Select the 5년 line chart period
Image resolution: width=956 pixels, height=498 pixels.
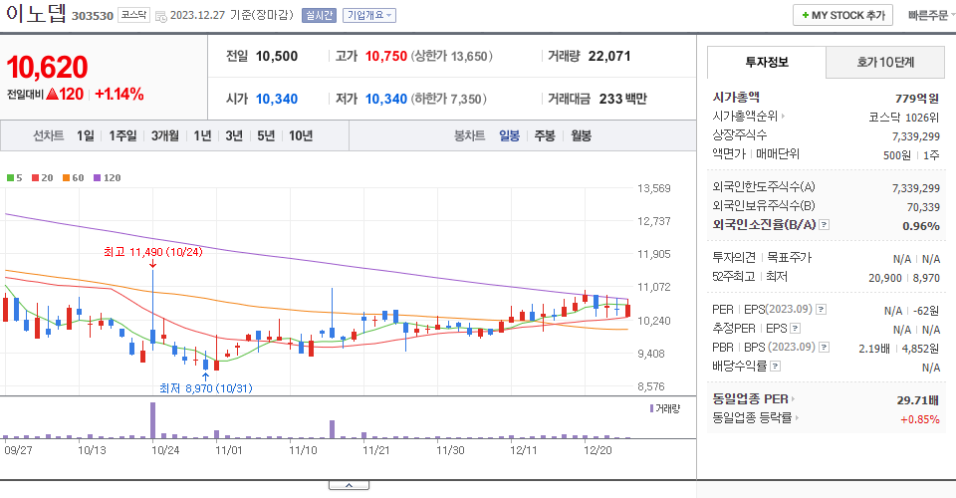(x=266, y=135)
